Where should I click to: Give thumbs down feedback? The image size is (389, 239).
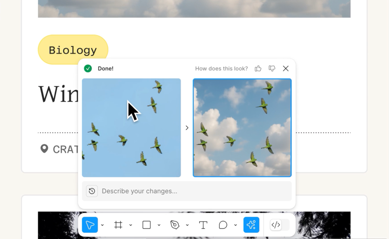[272, 69]
